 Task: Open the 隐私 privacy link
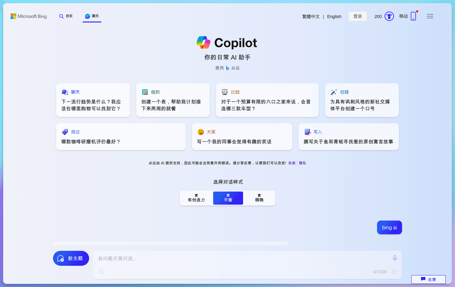click(x=303, y=163)
